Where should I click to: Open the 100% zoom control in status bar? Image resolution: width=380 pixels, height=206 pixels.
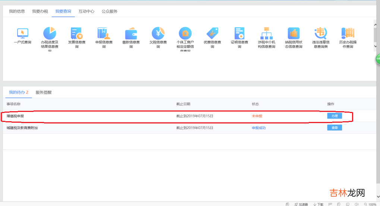(x=370, y=204)
